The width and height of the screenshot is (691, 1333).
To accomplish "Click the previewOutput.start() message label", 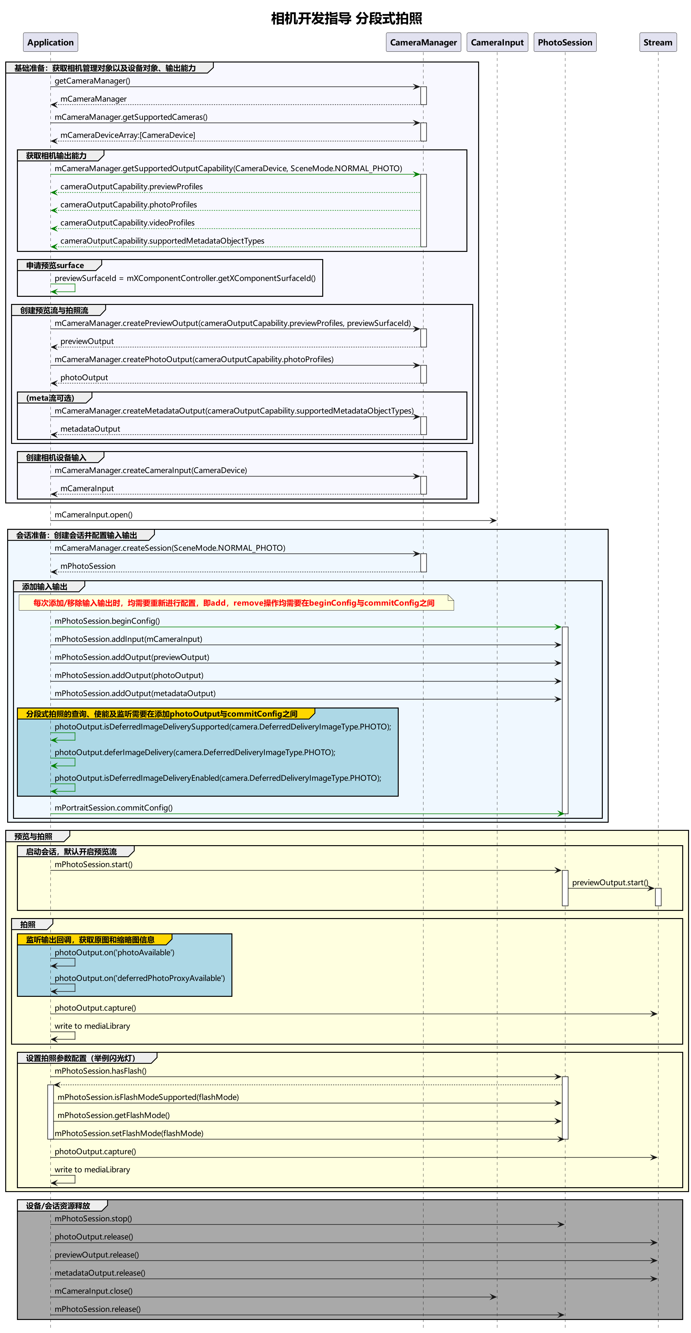I will pyautogui.click(x=610, y=882).
